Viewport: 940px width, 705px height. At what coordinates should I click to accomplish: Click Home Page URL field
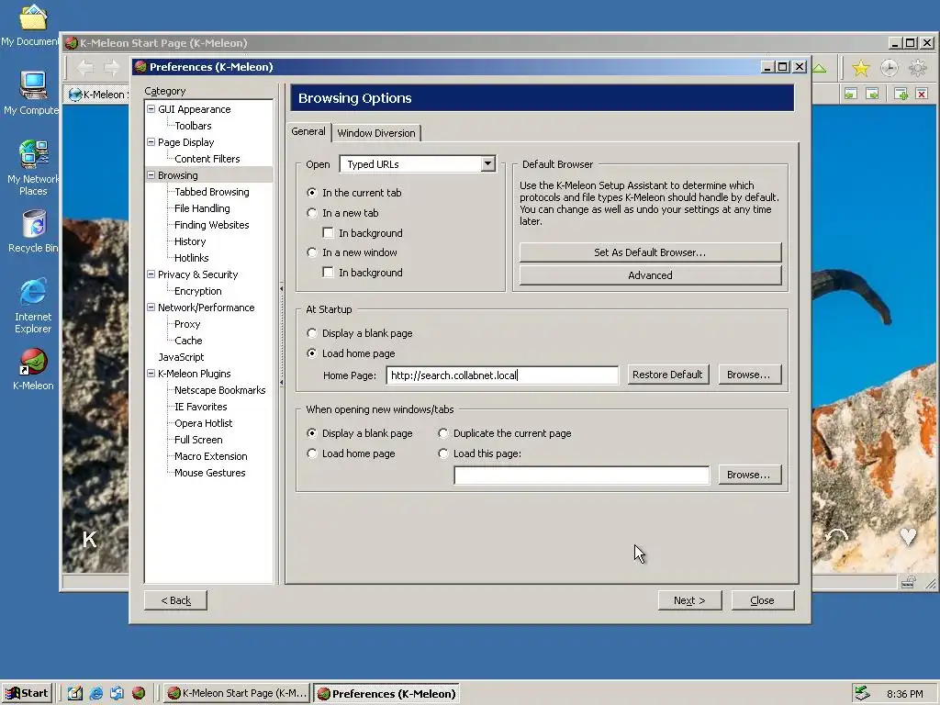tap(502, 375)
